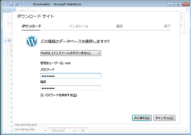Open the ファイル menu tab
The width and height of the screenshot is (191, 135).
[x=9, y=10]
